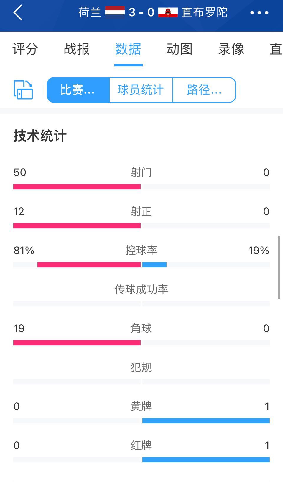283x483 pixels.
Task: Tap the 荷兰 team name
Action: [90, 12]
